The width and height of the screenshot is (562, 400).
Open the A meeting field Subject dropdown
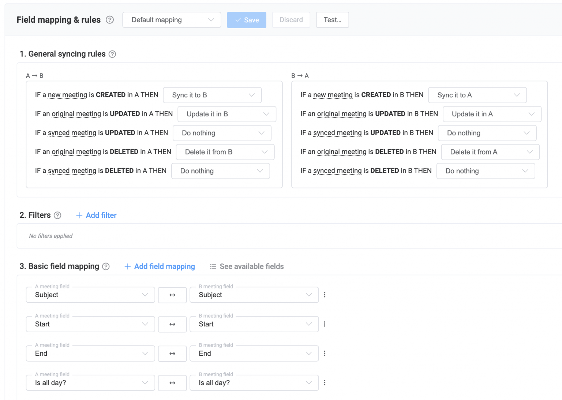90,295
